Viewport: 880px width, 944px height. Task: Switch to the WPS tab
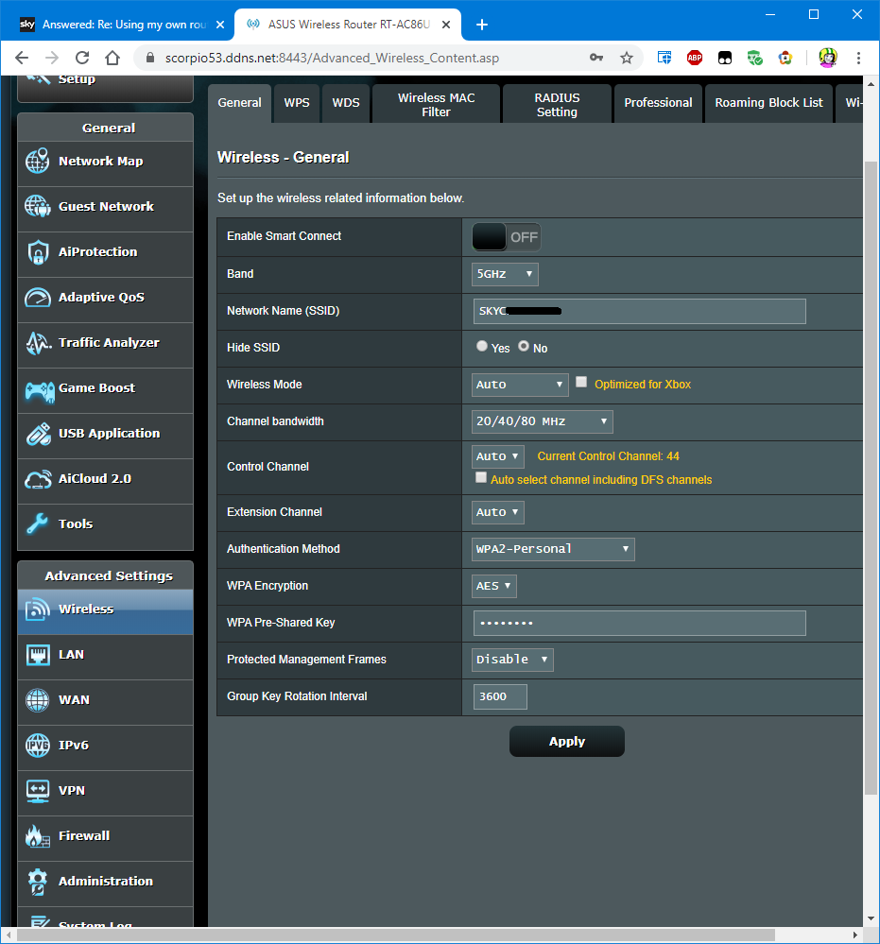(297, 103)
